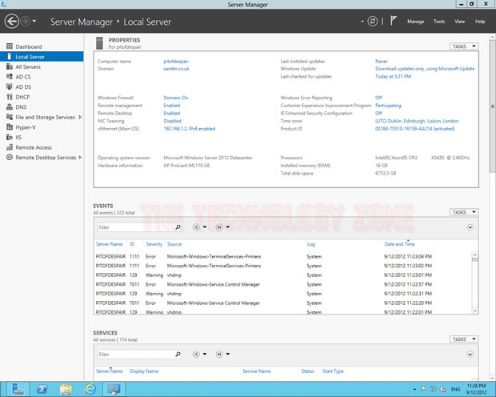Open the navigation history dropdown arrow
The image size is (496, 397).
[x=34, y=22]
